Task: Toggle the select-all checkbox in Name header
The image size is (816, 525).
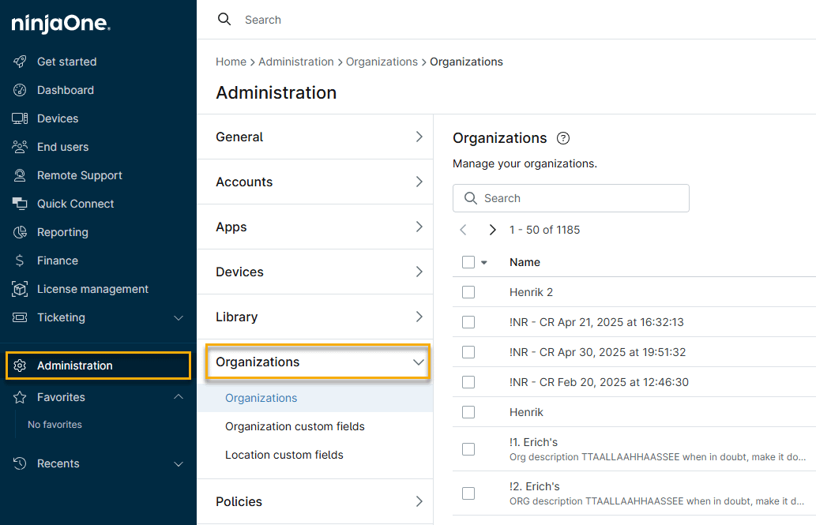Action: click(468, 262)
